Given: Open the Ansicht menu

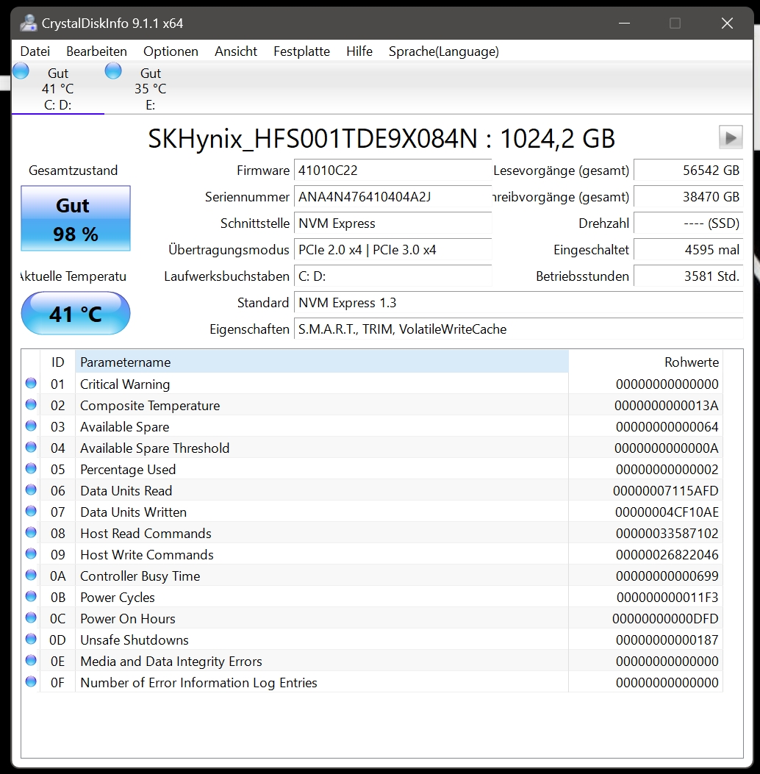Looking at the screenshot, I should 236,51.
